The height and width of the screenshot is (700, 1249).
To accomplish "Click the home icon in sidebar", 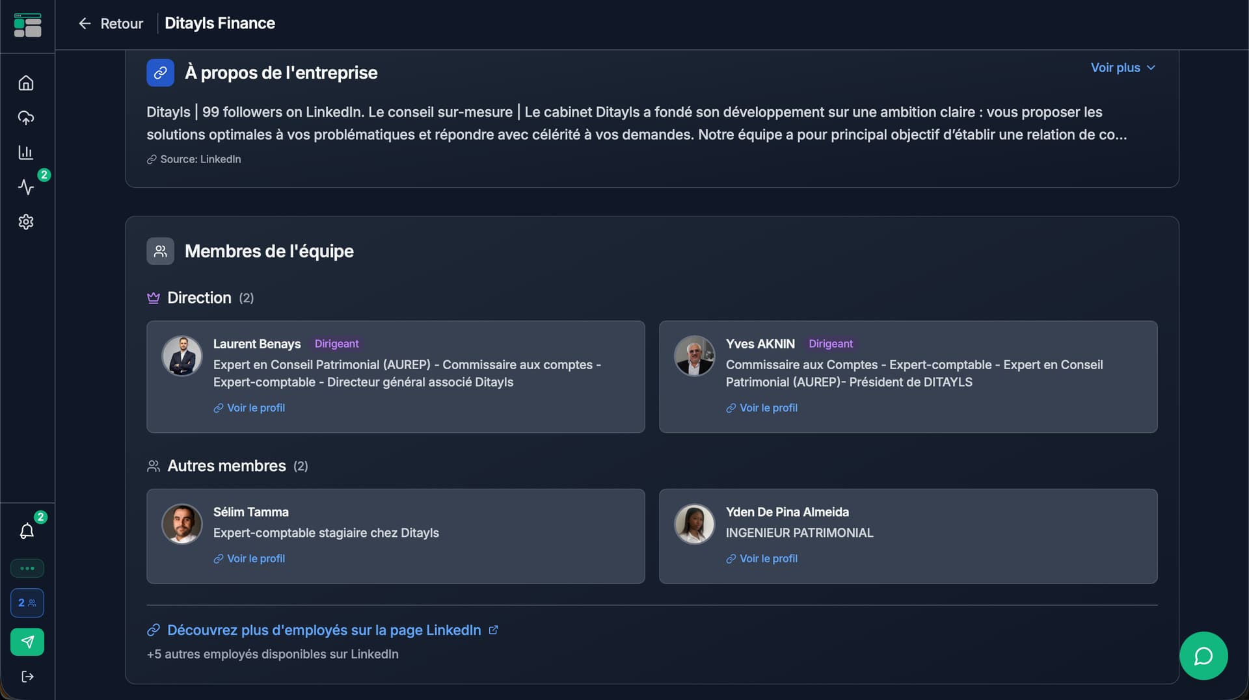I will [26, 83].
